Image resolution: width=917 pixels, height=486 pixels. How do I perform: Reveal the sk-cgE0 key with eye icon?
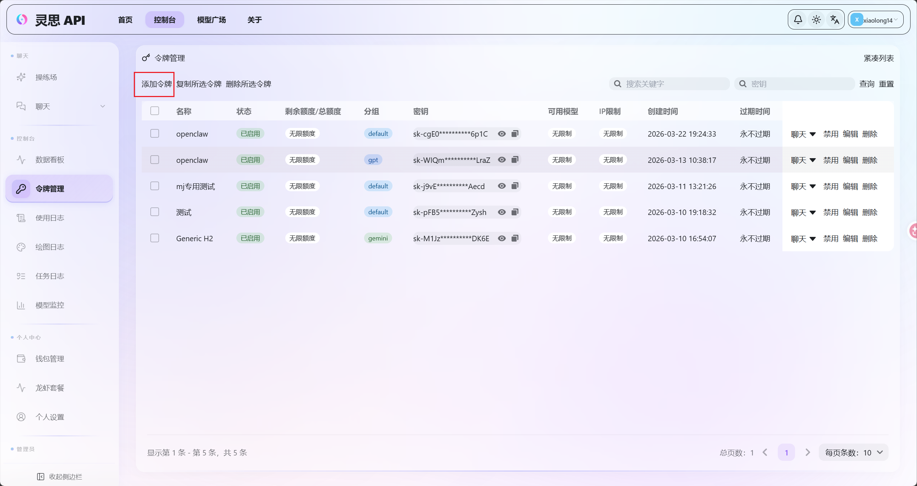502,134
